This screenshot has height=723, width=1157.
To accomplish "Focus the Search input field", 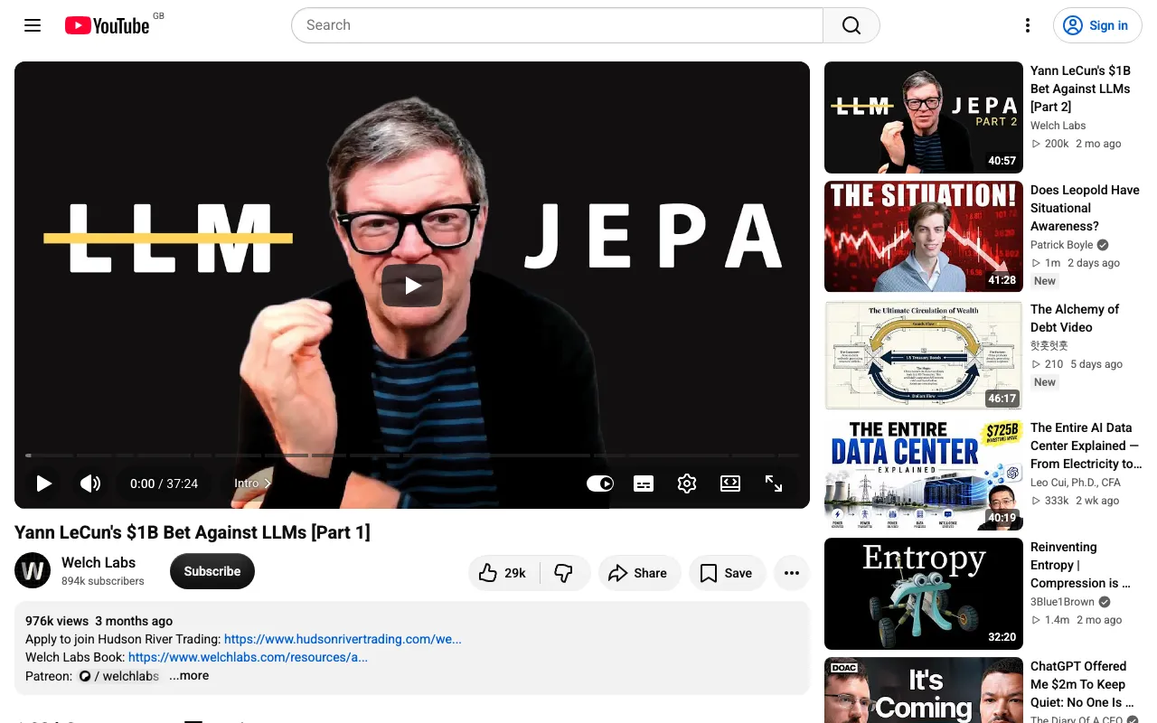I will tap(557, 25).
